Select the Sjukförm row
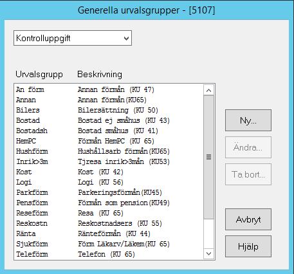The image size is (294, 274). coord(109,244)
